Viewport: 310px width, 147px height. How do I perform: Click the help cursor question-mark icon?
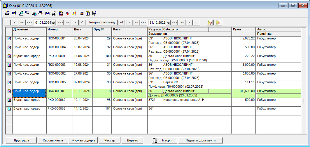click(94, 13)
